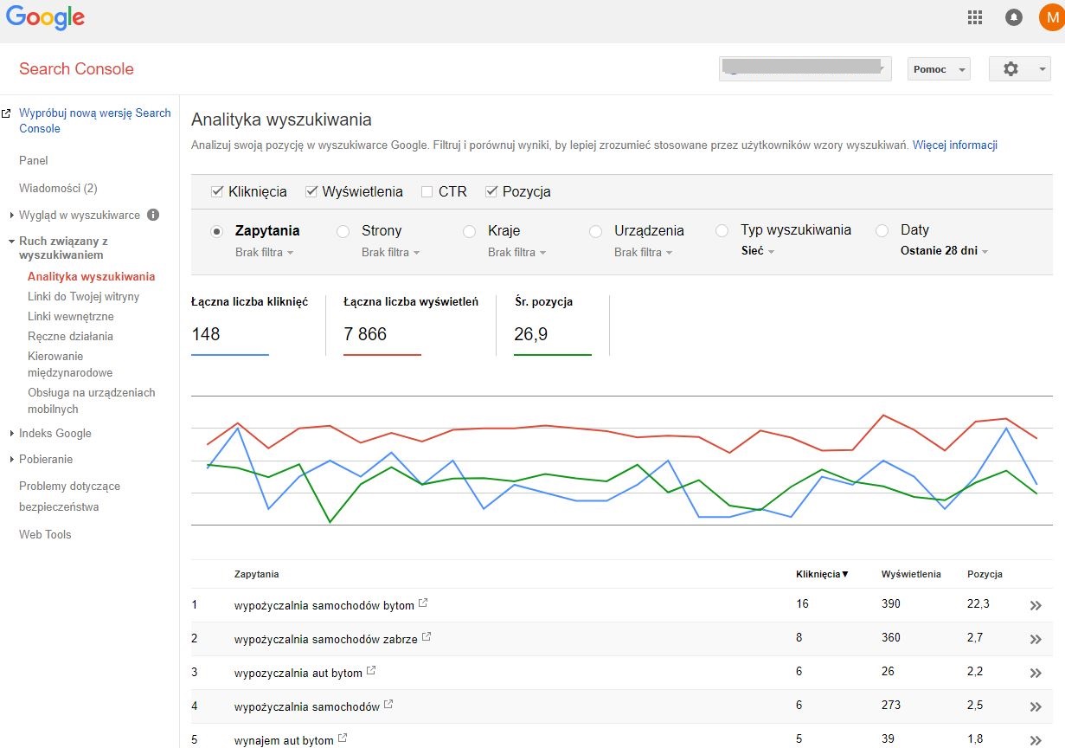Click the Więcej informacji link
The height and width of the screenshot is (748, 1065).
[x=955, y=145]
